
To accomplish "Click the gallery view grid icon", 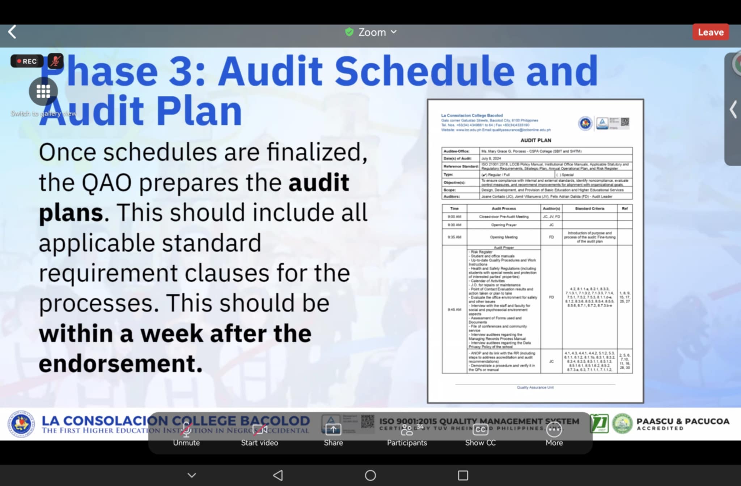I will [x=43, y=91].
